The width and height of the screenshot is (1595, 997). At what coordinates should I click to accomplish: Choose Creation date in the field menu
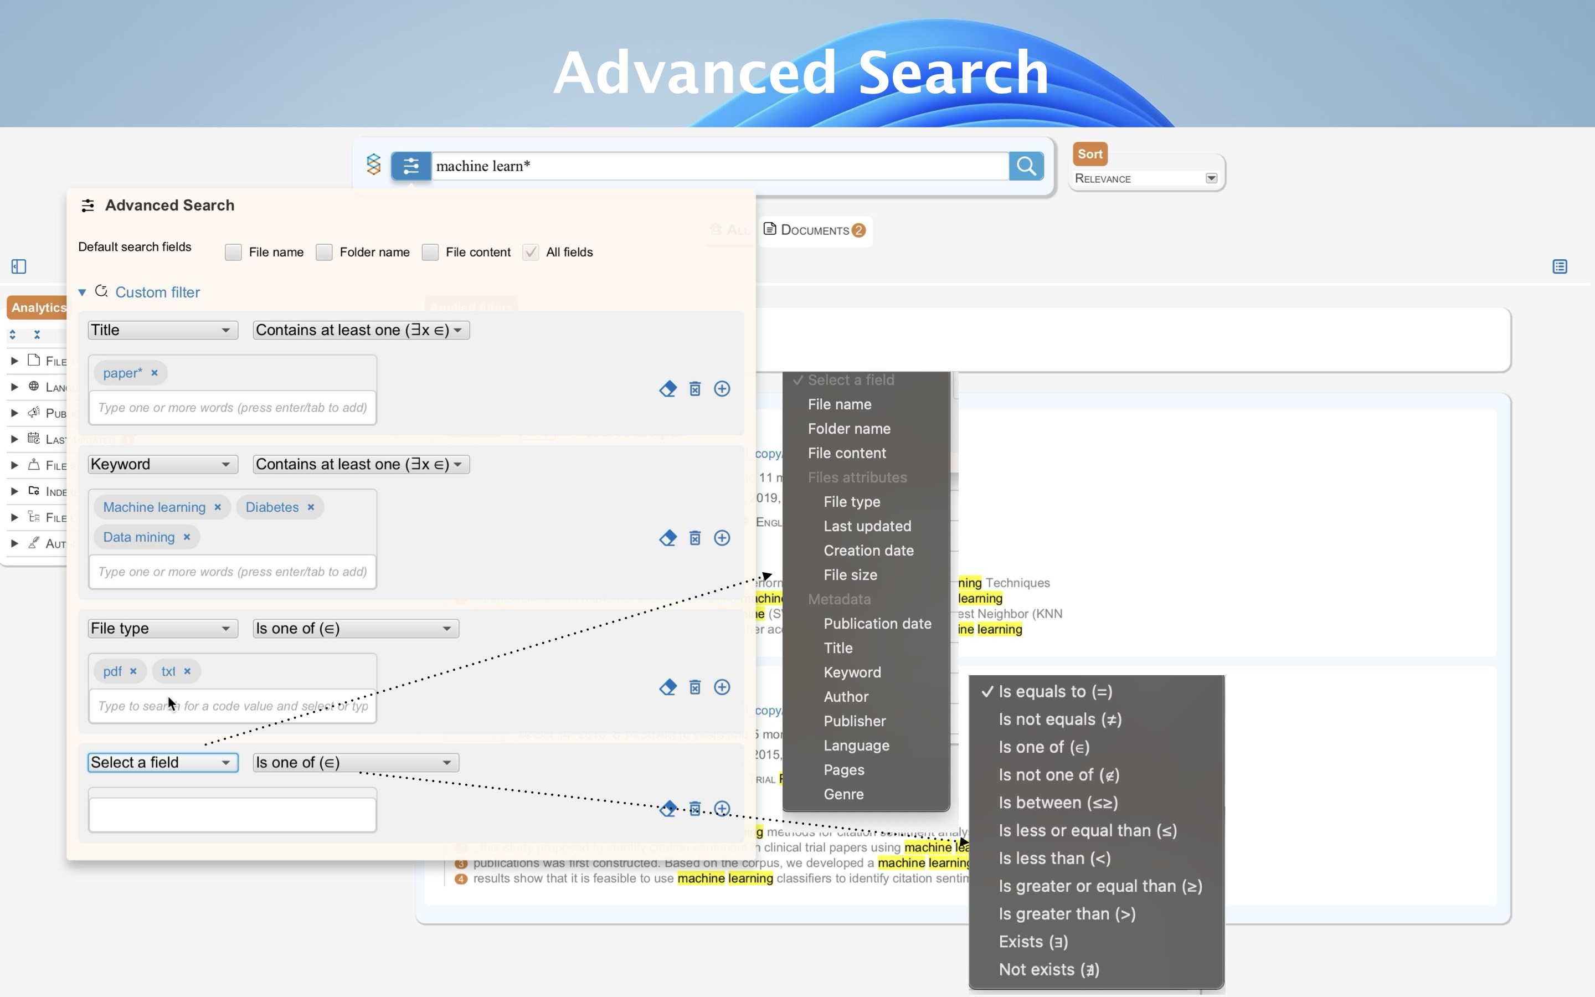click(x=869, y=551)
